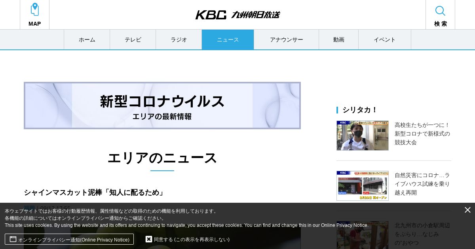Click the 同意する agree button
Image resolution: width=475 pixels, height=249 pixels.
[188, 239]
